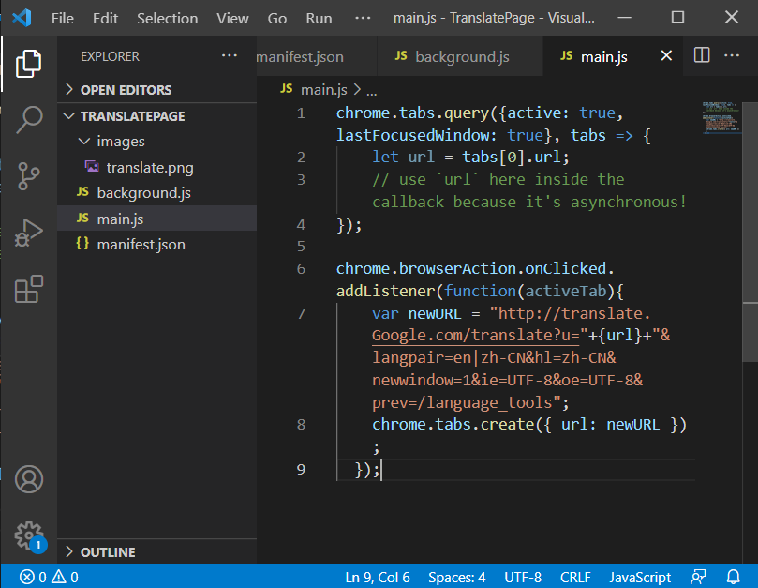Viewport: 758px width, 588px height.
Task: Click the feedback icon in status bar
Action: (x=698, y=577)
